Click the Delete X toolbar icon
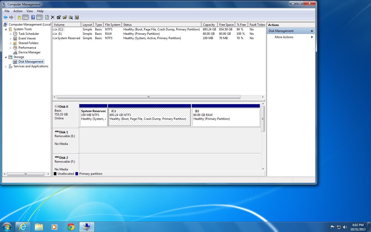 [x=53, y=17]
